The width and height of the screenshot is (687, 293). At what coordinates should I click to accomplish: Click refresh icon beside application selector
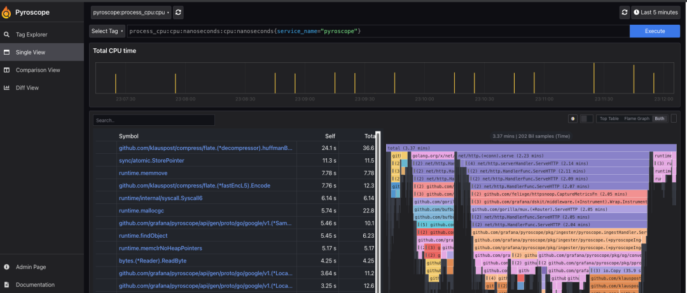tap(178, 13)
